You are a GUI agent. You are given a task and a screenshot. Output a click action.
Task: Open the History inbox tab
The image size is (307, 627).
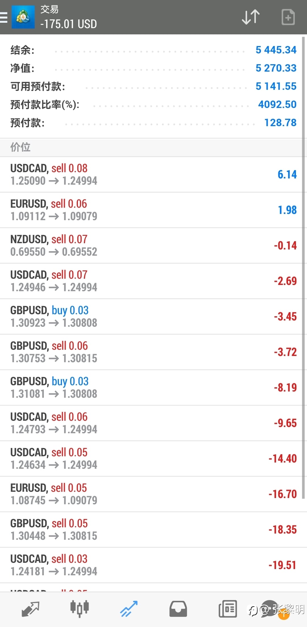click(x=178, y=609)
